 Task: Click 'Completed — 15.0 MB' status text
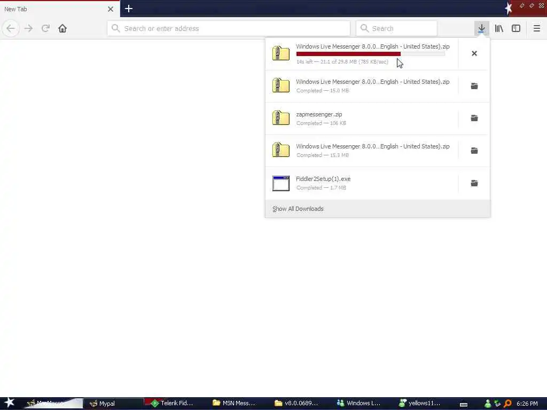click(x=322, y=91)
